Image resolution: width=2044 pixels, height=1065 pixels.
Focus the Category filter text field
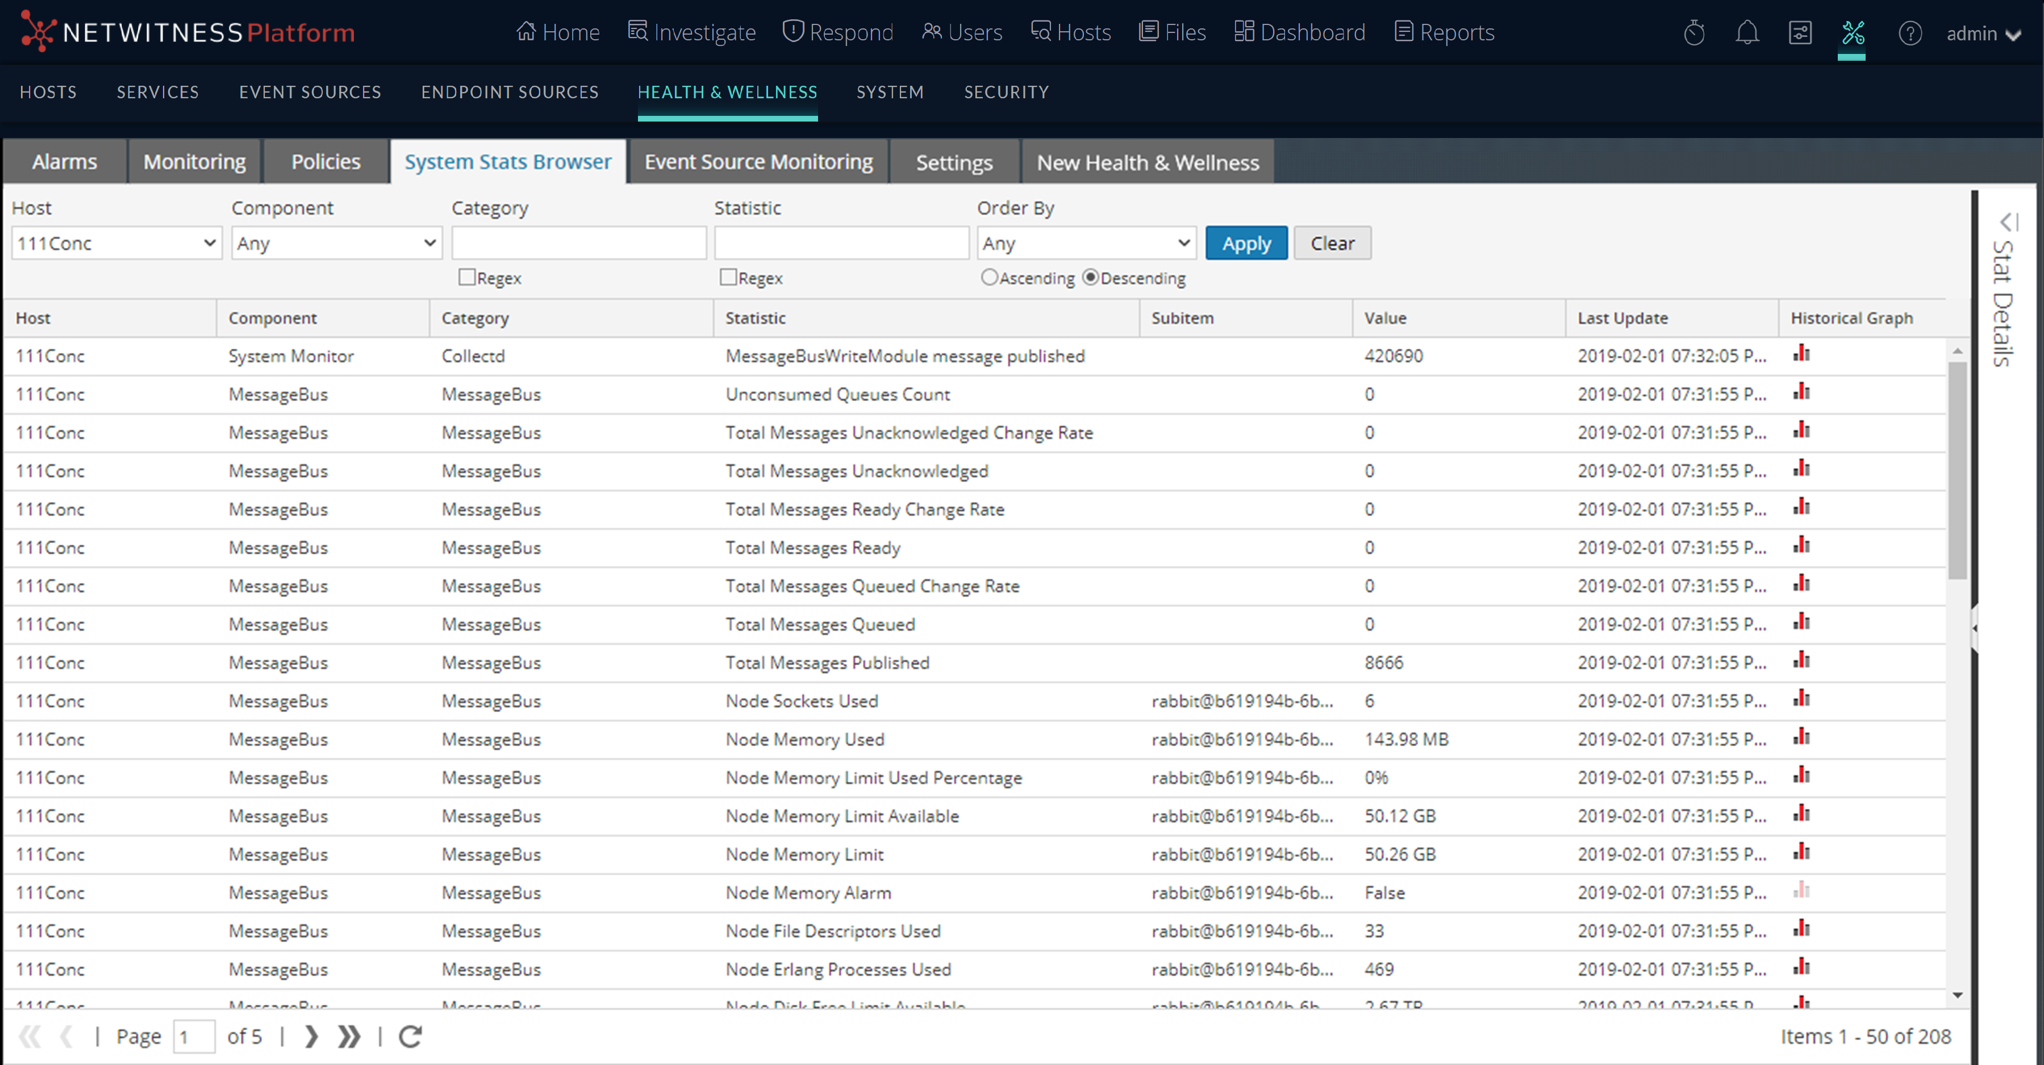click(x=578, y=243)
